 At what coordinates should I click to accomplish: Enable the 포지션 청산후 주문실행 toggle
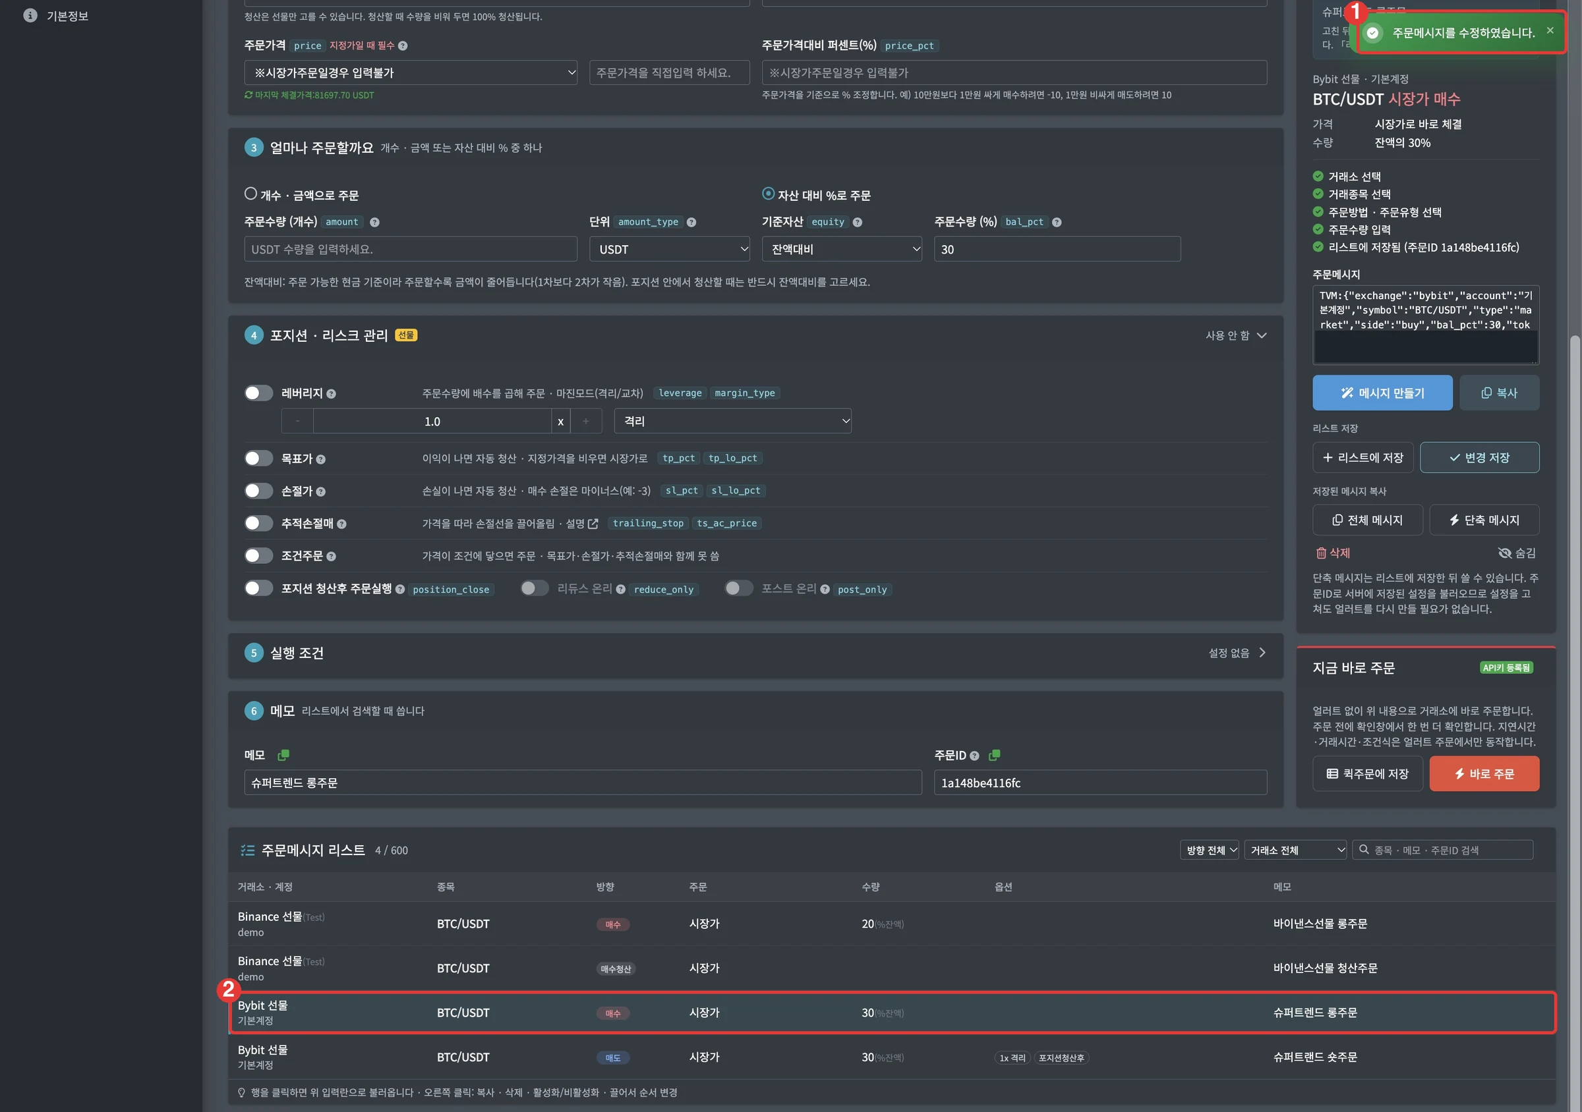click(x=258, y=588)
